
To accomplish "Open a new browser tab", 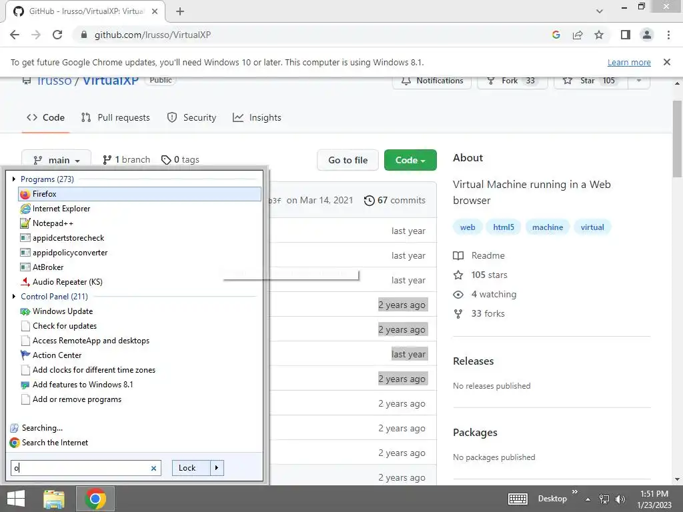I will [180, 12].
